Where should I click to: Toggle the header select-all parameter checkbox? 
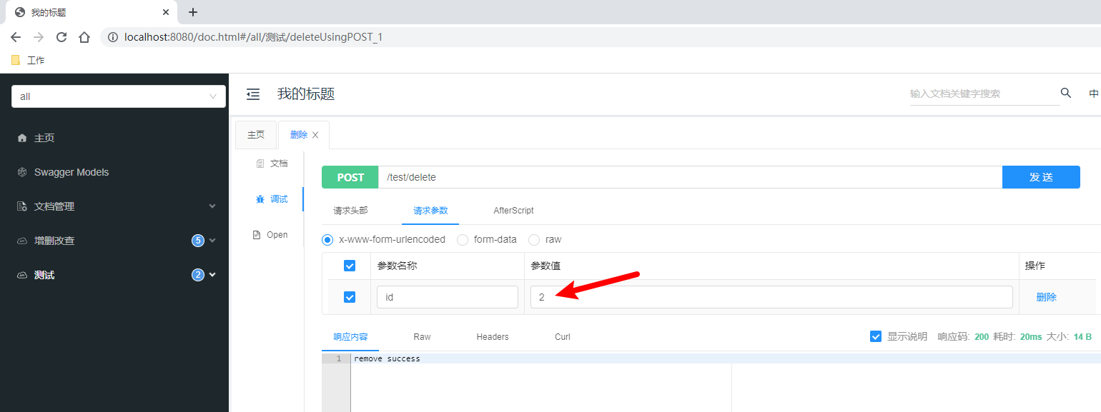pyautogui.click(x=350, y=266)
